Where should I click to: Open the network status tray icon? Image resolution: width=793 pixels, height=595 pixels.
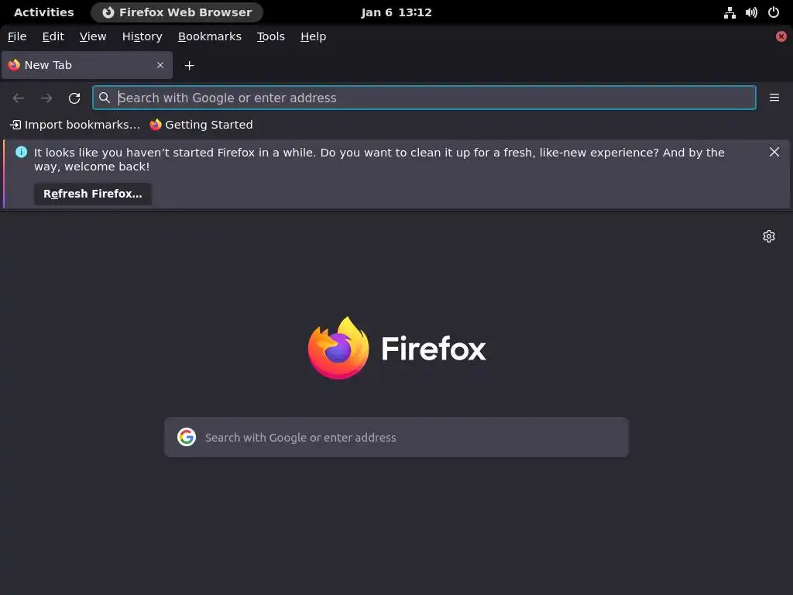[729, 12]
